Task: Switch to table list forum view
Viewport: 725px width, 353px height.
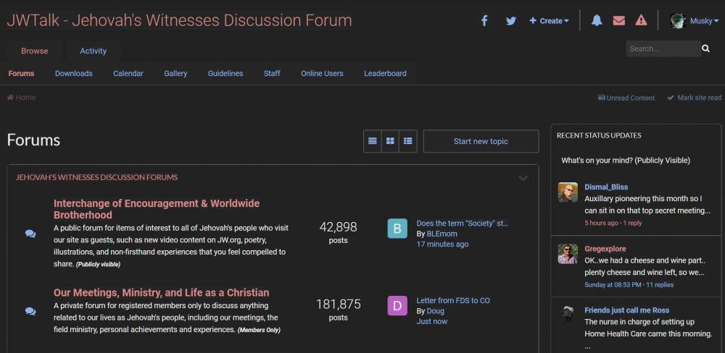Action: 373,141
